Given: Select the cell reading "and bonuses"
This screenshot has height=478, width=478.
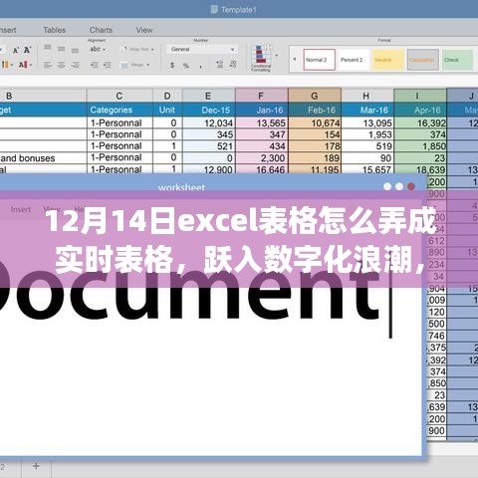Looking at the screenshot, I should point(43,158).
